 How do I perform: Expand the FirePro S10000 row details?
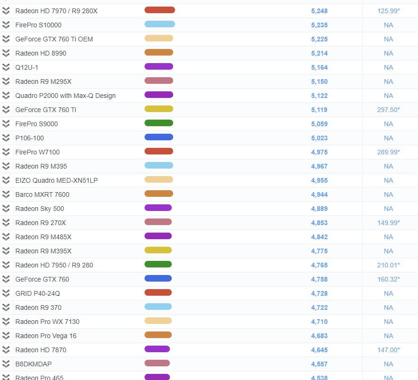(x=6, y=25)
